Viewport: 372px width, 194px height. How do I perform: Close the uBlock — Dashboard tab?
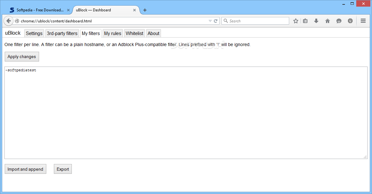coord(134,10)
